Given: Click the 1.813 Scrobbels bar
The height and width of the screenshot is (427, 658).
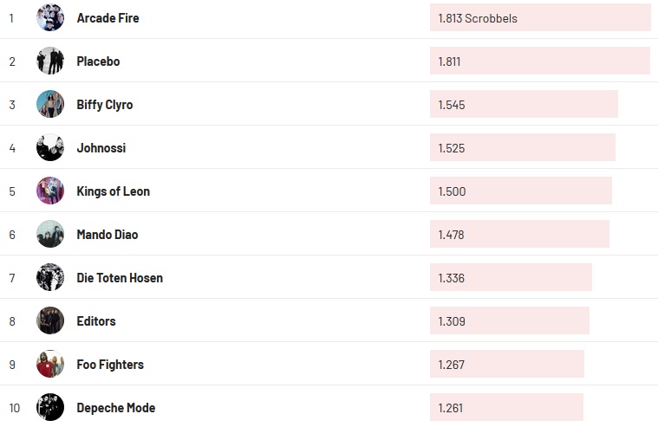Looking at the screenshot, I should [539, 17].
